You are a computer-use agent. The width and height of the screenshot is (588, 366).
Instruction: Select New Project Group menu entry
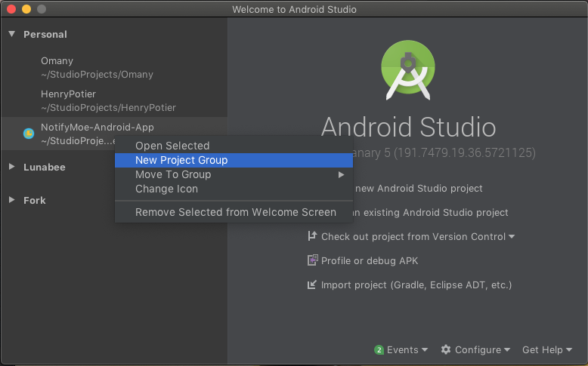(234, 160)
